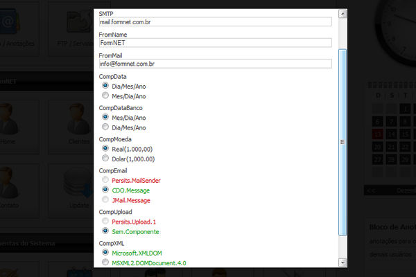Select Dia/Mes/Ano under CompData
The height and width of the screenshot is (277, 416).
tap(105, 85)
